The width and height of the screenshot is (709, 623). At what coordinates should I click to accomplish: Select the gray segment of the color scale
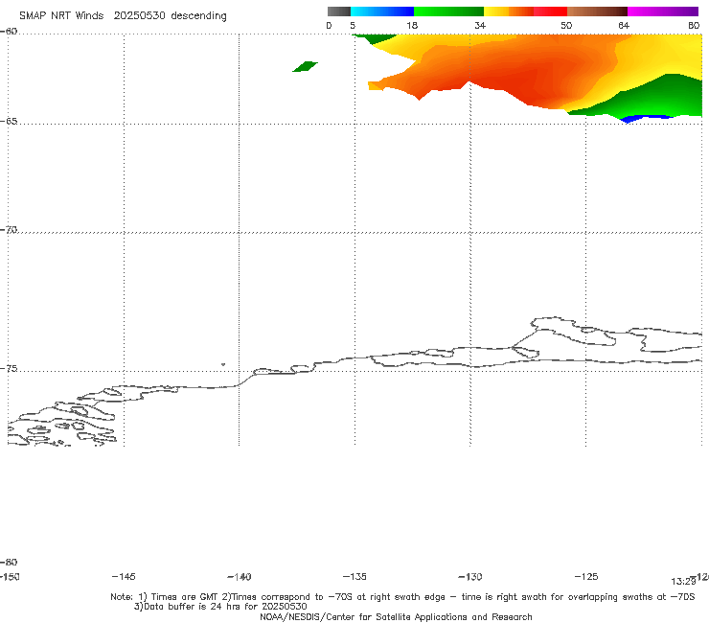point(339,12)
